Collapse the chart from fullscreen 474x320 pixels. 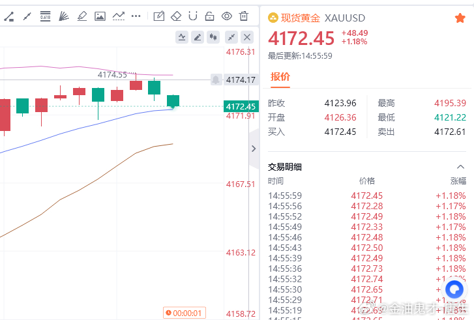point(231,37)
